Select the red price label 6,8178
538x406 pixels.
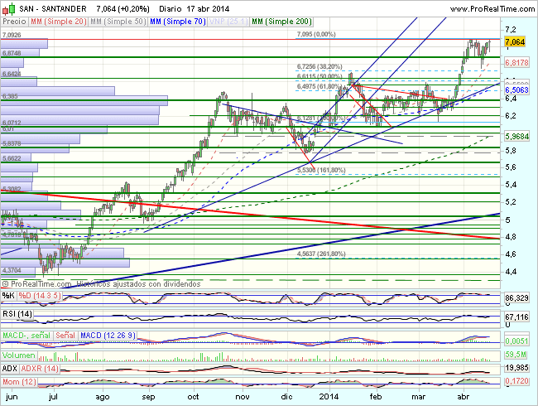click(516, 62)
